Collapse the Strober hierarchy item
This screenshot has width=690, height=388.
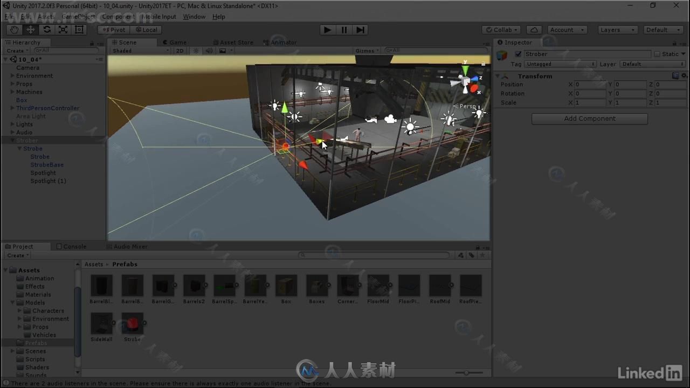point(12,141)
